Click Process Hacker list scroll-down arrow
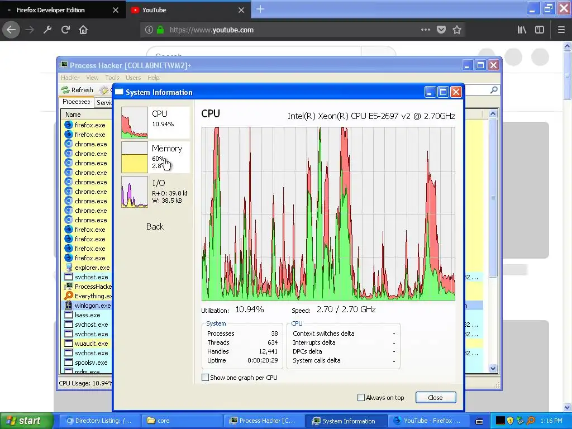572x429 pixels. tap(493, 369)
